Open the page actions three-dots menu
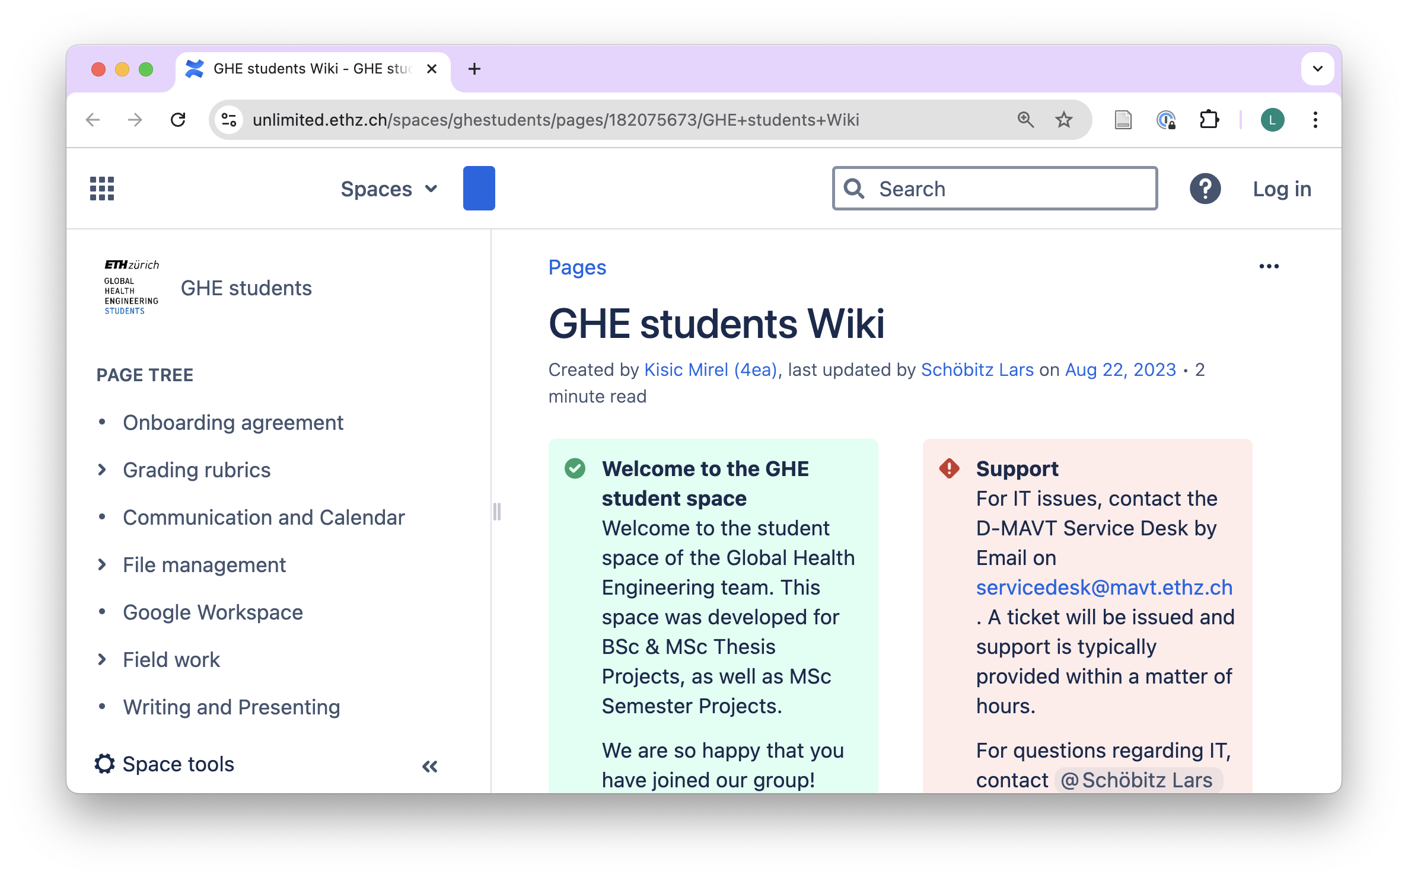 [x=1269, y=267]
